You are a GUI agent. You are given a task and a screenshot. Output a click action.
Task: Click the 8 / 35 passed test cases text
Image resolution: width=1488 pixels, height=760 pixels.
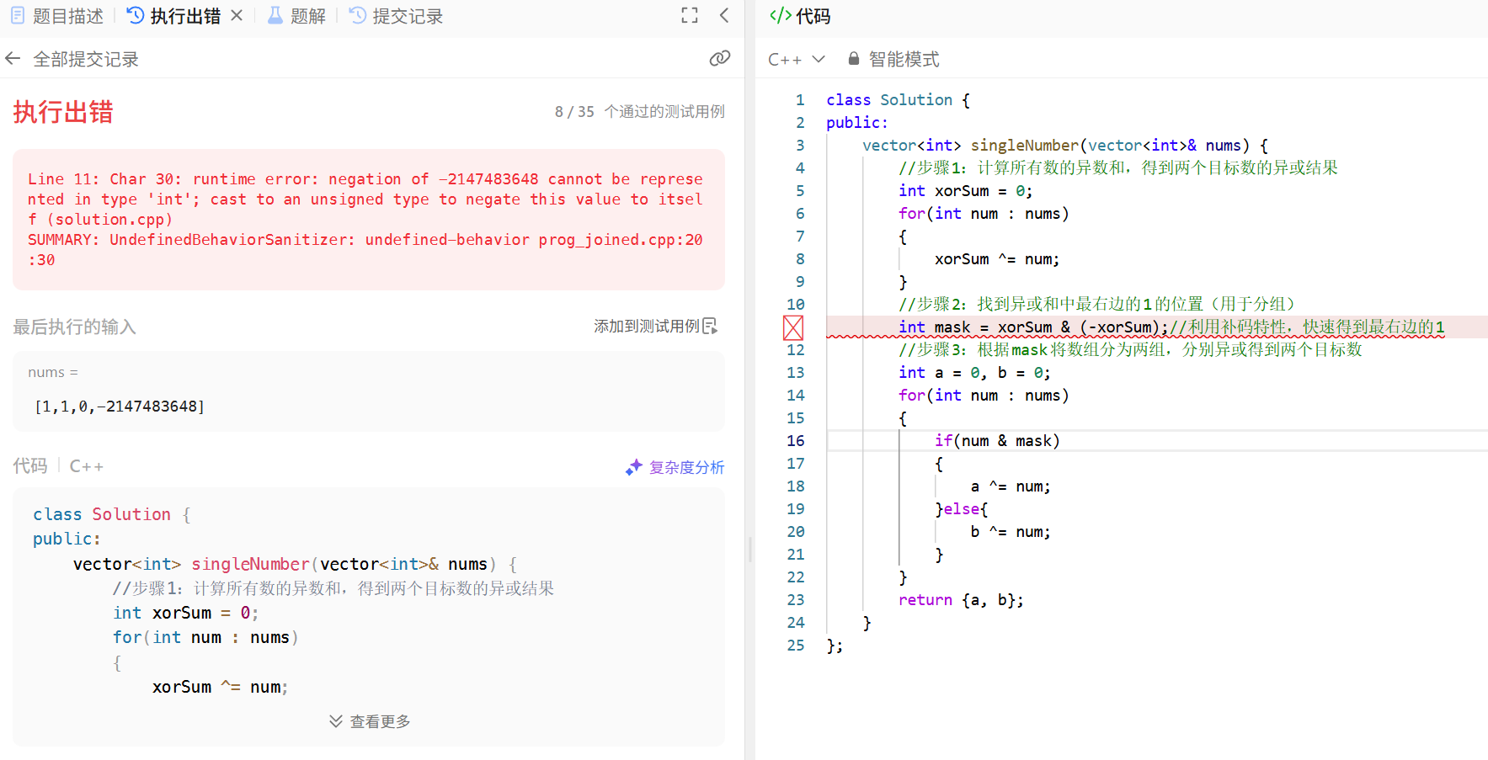click(639, 112)
